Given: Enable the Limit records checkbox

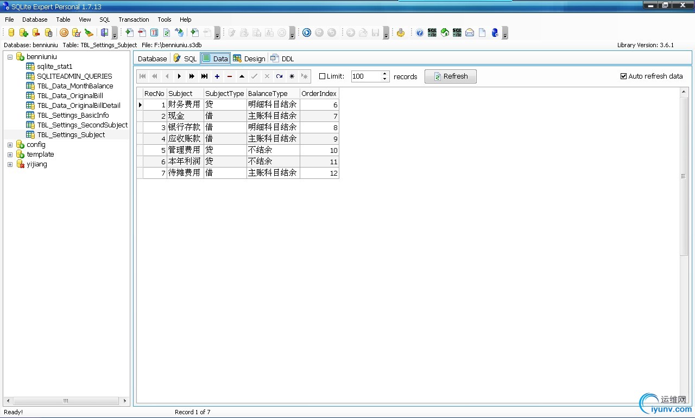Looking at the screenshot, I should tap(322, 76).
